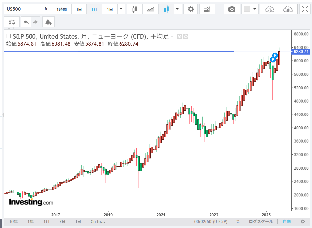Open the indicators bar-chart icon
This screenshot has height=228, width=312.
click(207, 9)
